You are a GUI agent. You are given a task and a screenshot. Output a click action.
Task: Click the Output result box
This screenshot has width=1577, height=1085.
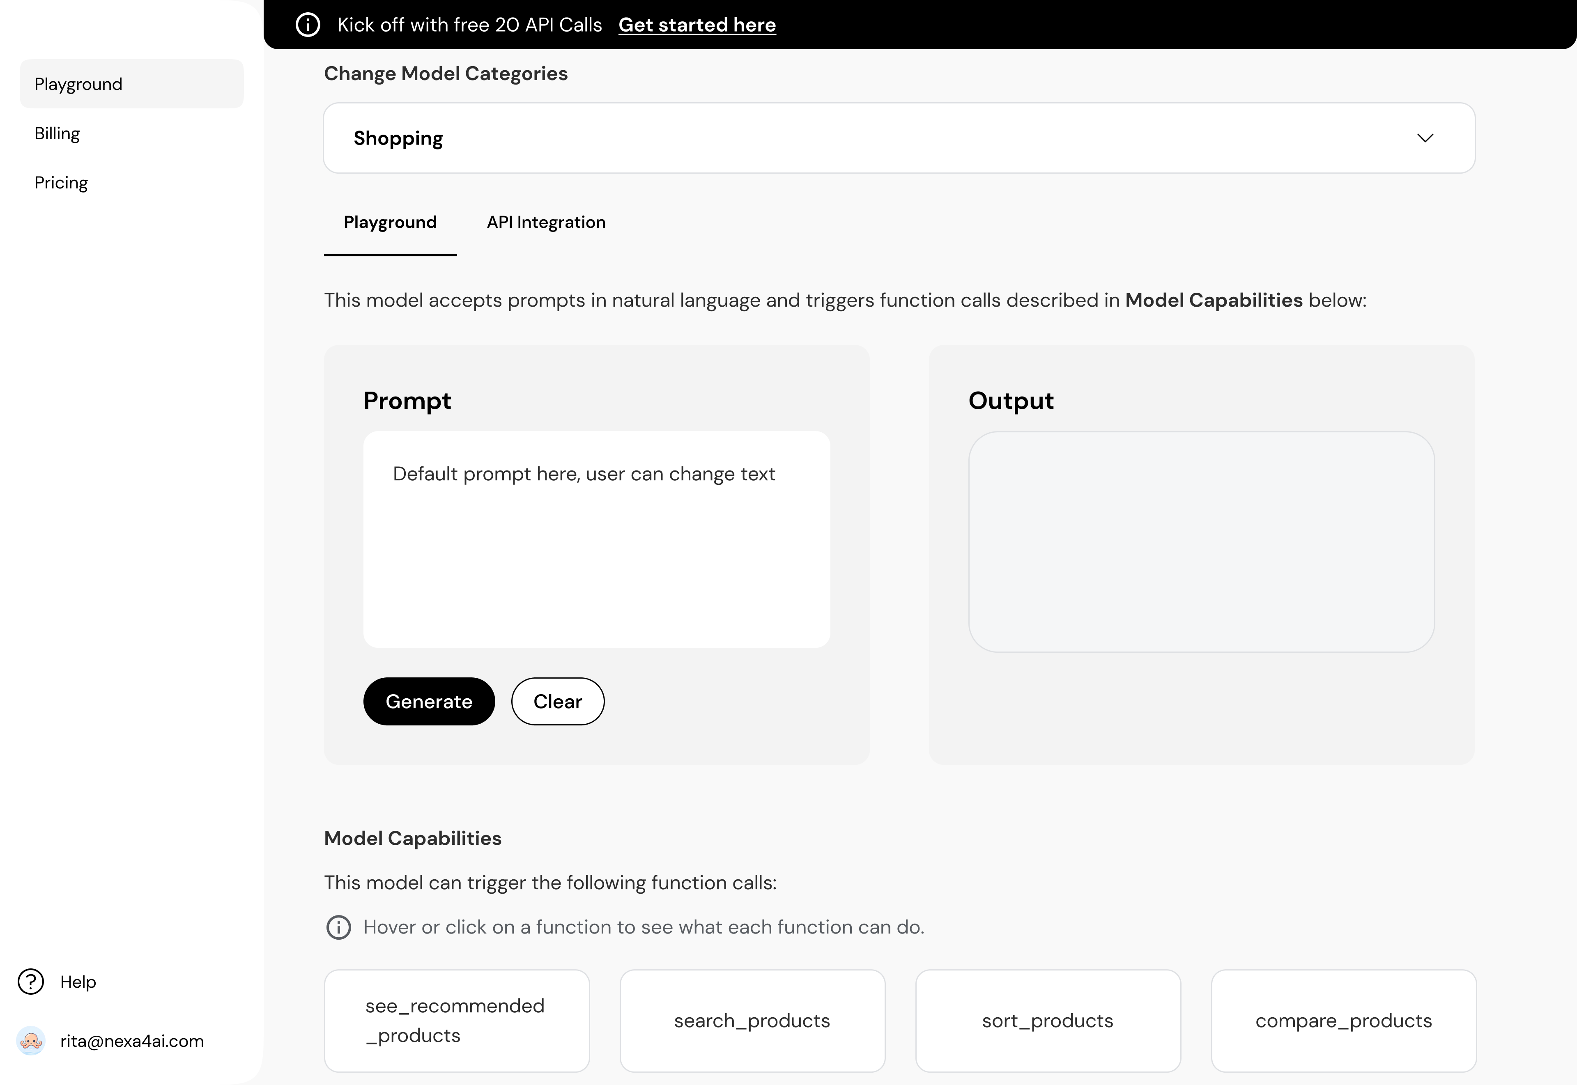tap(1201, 541)
